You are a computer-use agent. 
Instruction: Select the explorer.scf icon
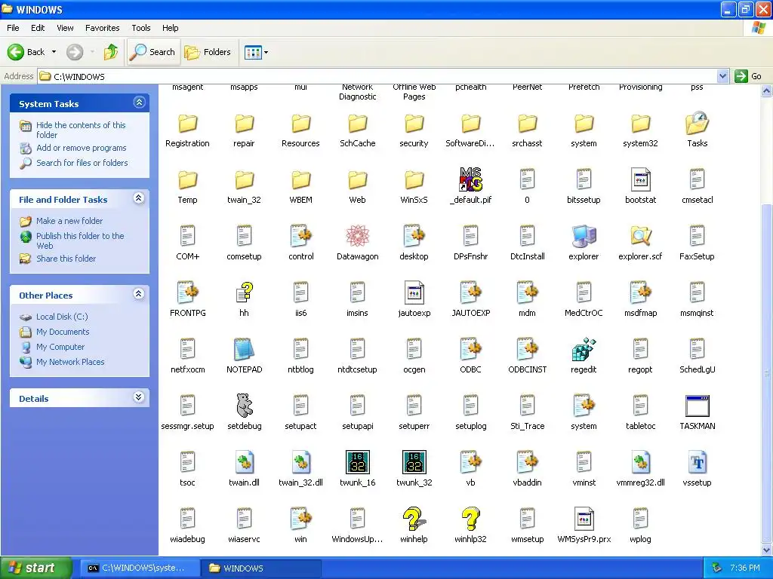(640, 236)
